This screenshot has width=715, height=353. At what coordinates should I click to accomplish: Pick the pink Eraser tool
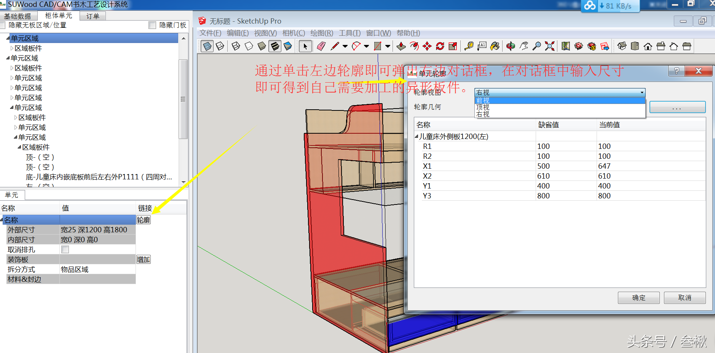point(321,46)
